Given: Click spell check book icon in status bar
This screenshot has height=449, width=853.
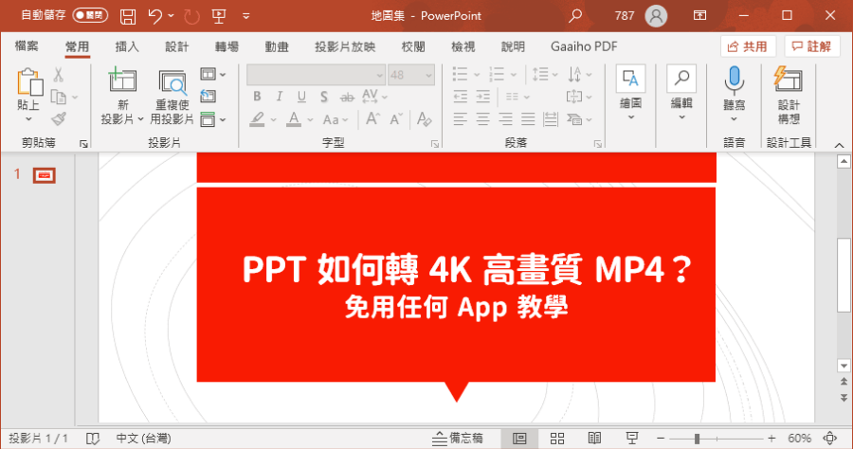Looking at the screenshot, I should point(93,439).
